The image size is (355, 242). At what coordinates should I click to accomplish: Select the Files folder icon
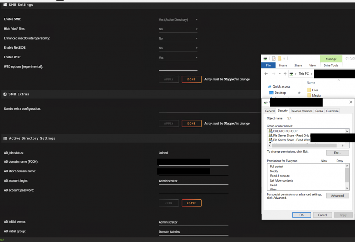pyautogui.click(x=309, y=90)
